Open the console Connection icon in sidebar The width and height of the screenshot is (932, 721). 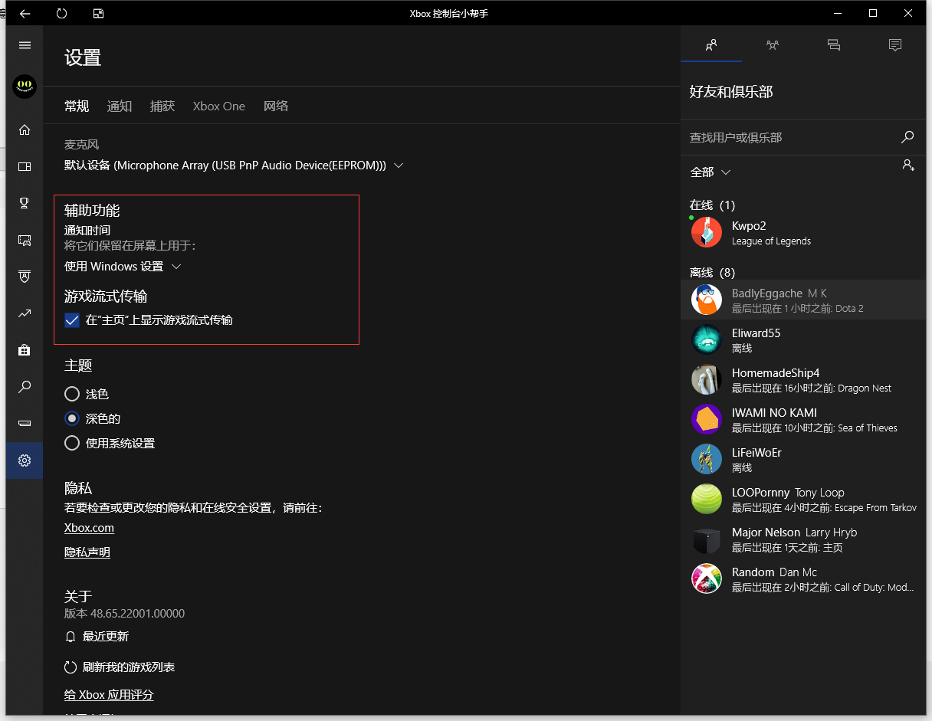[x=25, y=424]
